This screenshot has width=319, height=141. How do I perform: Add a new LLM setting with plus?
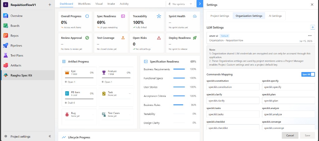pyautogui.click(x=312, y=27)
